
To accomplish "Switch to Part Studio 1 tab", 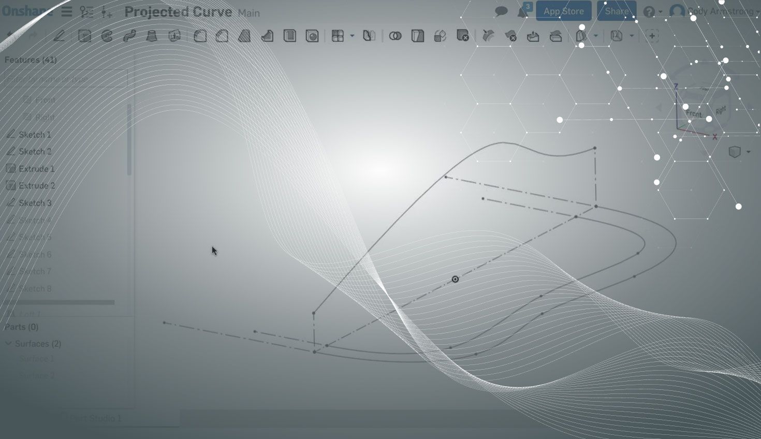I will coord(96,418).
